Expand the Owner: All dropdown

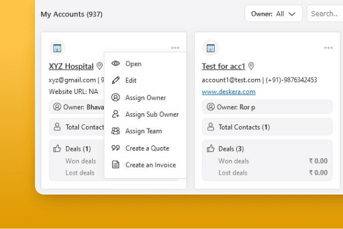pos(274,14)
